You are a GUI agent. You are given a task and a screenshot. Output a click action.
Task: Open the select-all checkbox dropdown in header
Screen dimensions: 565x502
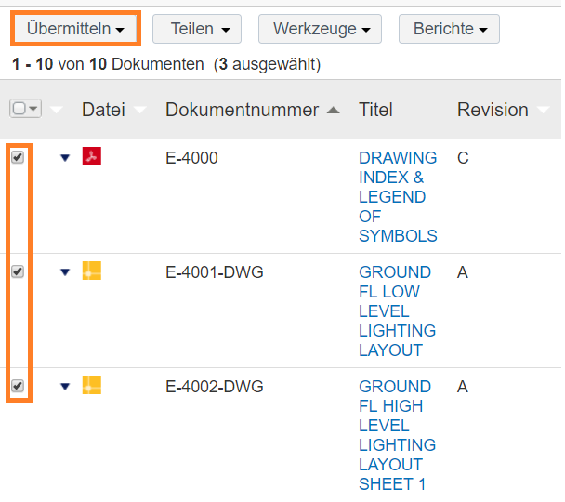[34, 110]
